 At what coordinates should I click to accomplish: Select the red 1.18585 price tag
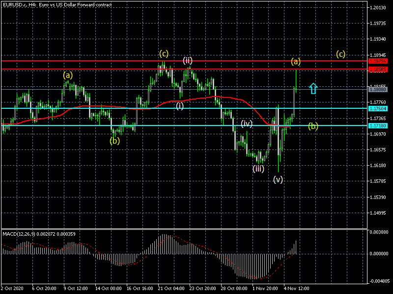point(379,70)
